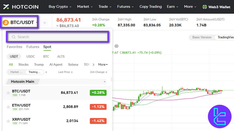Open the Market dropdown menu
Image resolution: width=234 pixels, height=131 pixels.
[85, 7]
